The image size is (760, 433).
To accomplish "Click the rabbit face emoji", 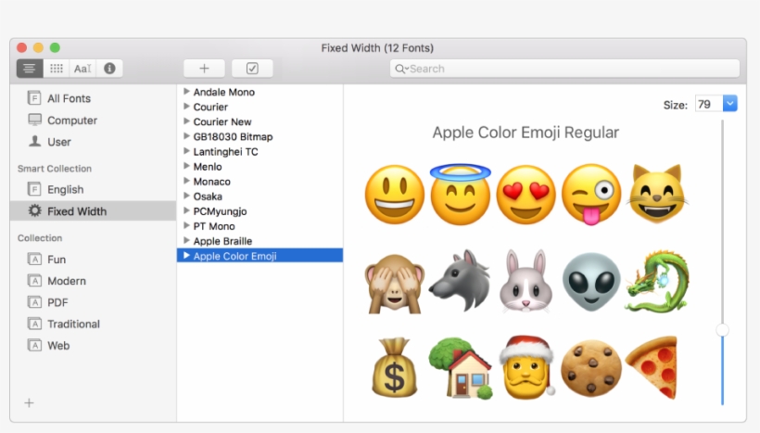I will pyautogui.click(x=526, y=281).
